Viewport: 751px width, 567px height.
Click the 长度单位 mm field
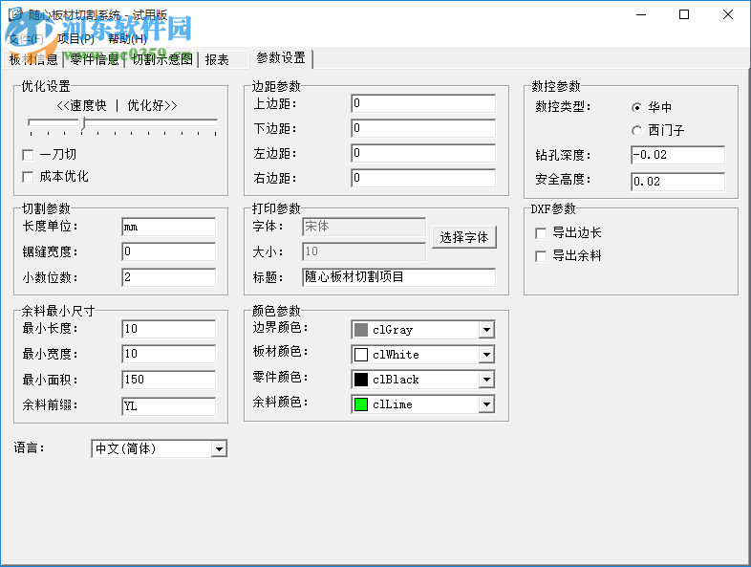coord(168,228)
